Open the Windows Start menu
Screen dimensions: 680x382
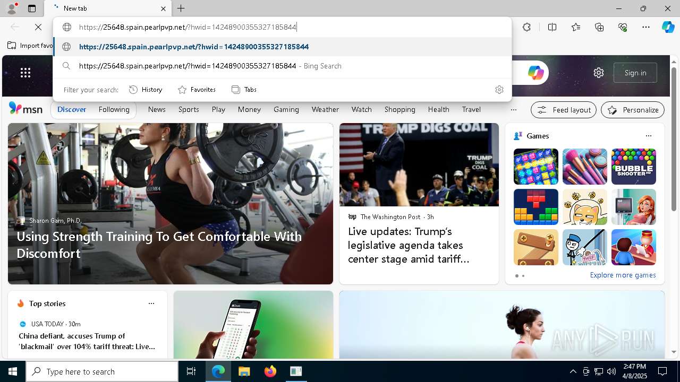pyautogui.click(x=13, y=371)
